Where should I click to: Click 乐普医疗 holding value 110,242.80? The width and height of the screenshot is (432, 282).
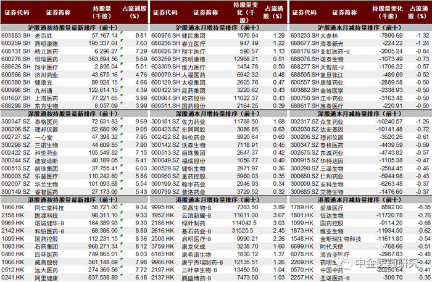pos(103,176)
